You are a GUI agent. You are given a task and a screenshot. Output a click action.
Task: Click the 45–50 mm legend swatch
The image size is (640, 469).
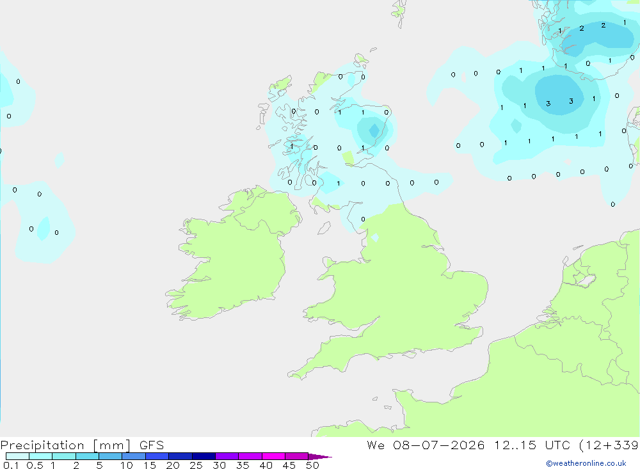tap(297, 456)
